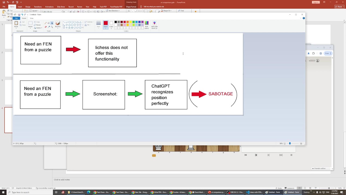
Task: Open the line Size dropdown in Paint
Action: point(98,24)
